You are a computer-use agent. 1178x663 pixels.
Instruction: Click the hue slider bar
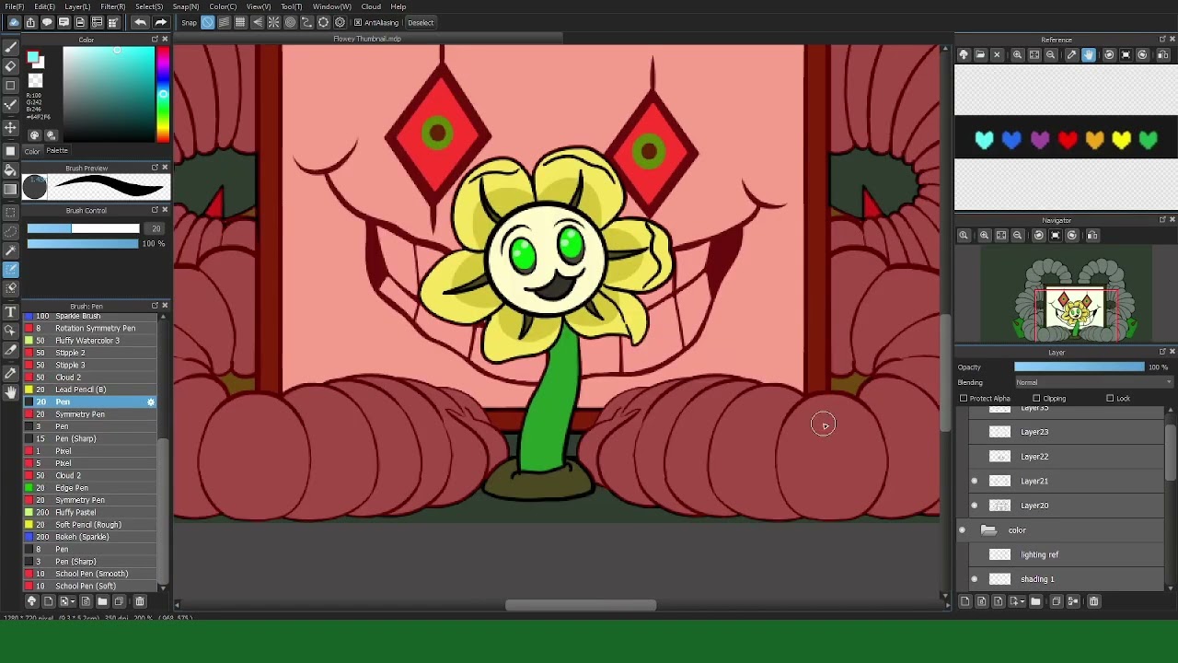click(163, 94)
